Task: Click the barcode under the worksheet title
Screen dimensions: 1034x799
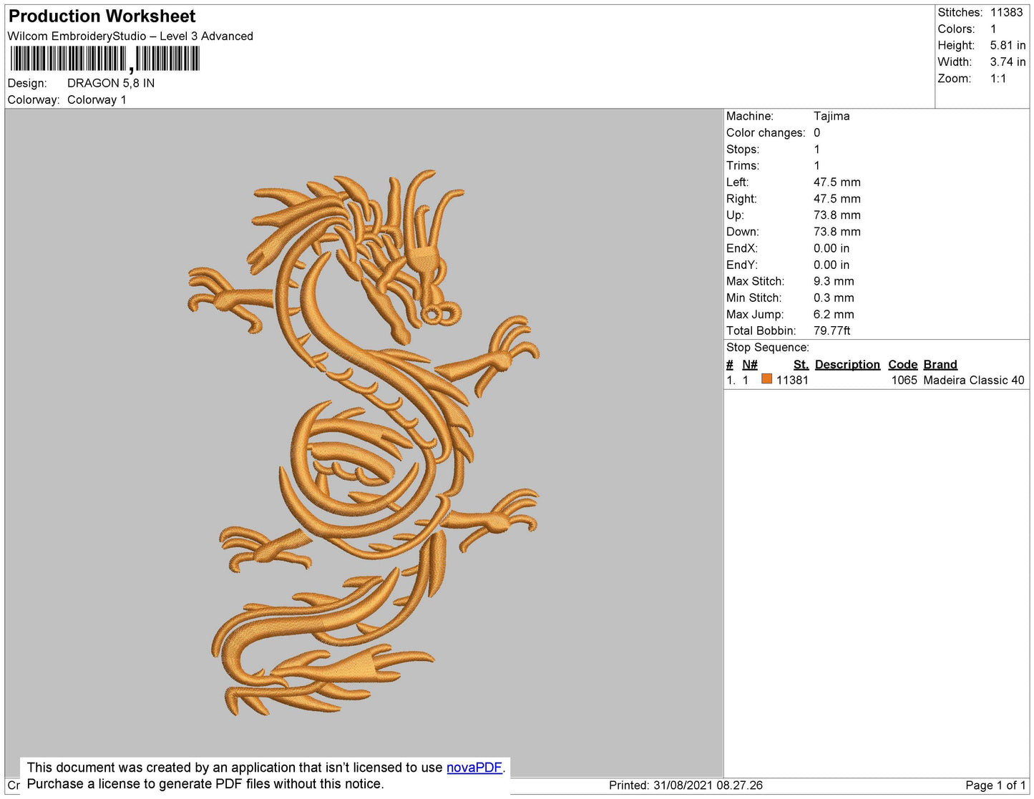Action: click(x=105, y=59)
